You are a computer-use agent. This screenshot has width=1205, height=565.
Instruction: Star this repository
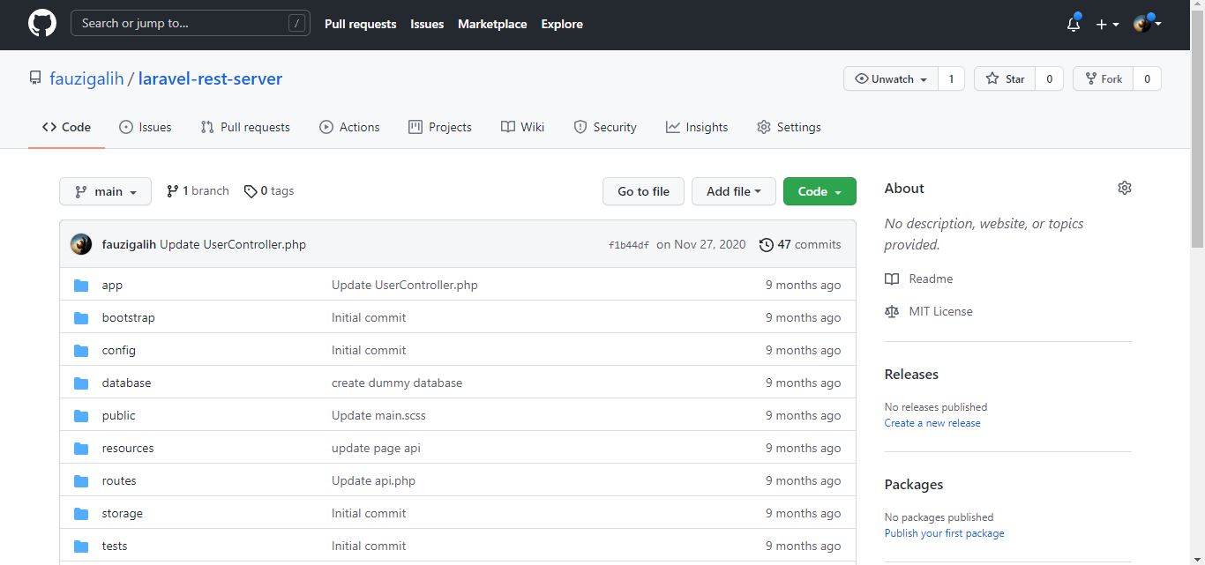pyautogui.click(x=1005, y=78)
